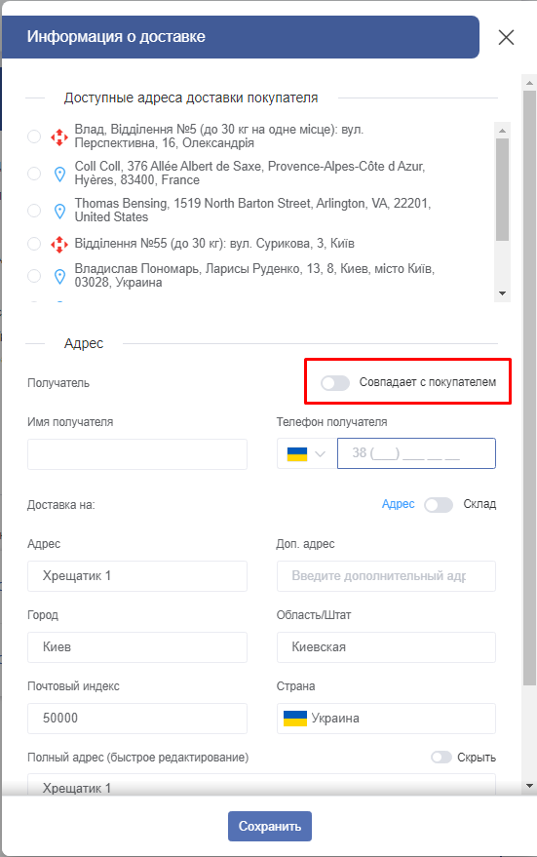The height and width of the screenshot is (857, 537).
Task: Click the Адрес delivery mode link
Action: click(x=399, y=504)
